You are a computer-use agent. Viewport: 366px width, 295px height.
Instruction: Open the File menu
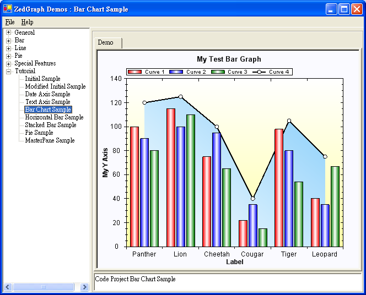click(x=10, y=22)
